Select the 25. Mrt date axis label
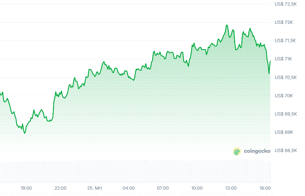Viewport: 305px width, 196px height. [95, 188]
